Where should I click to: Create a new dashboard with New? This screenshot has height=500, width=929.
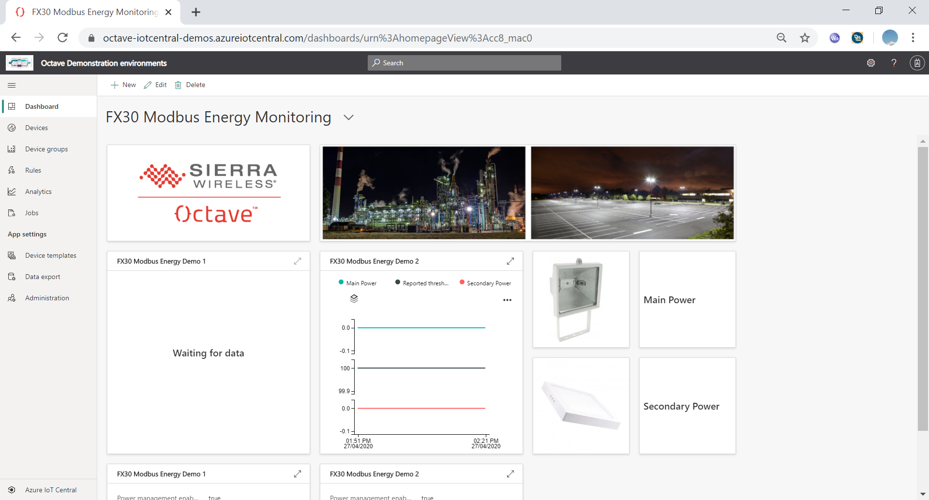click(123, 85)
